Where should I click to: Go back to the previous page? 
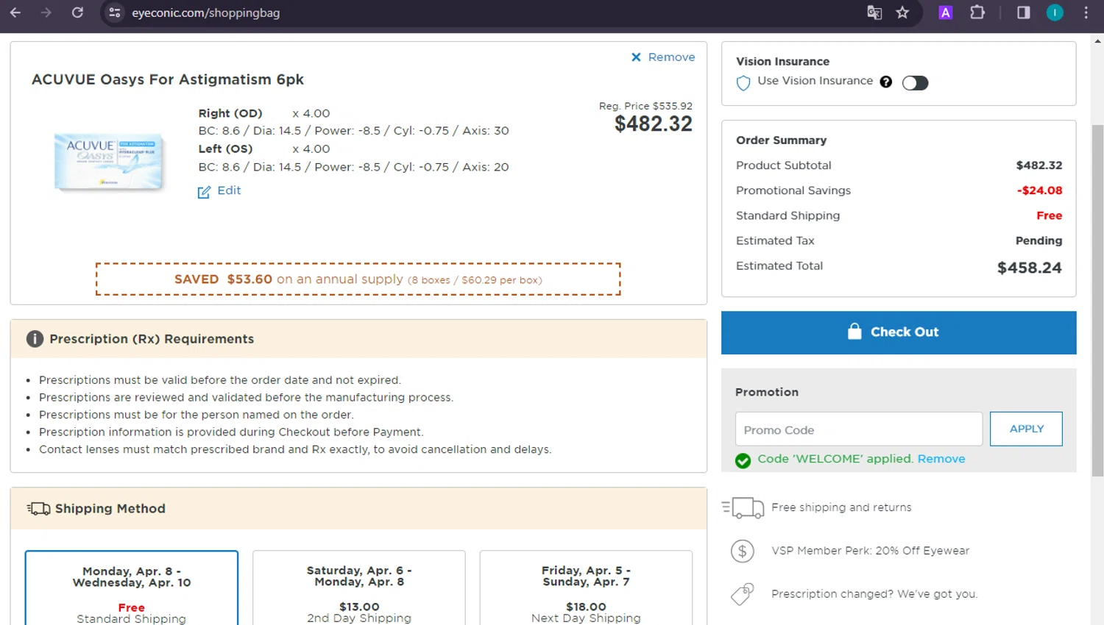(x=15, y=12)
